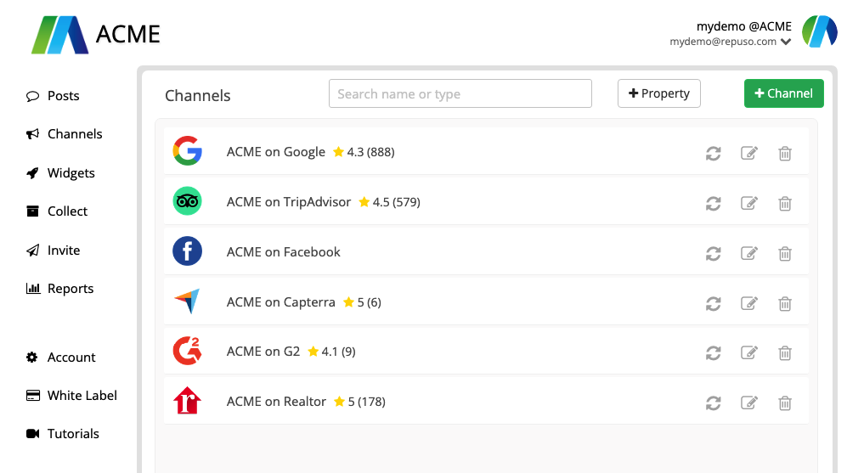Click the ACME on G2 name

(263, 352)
